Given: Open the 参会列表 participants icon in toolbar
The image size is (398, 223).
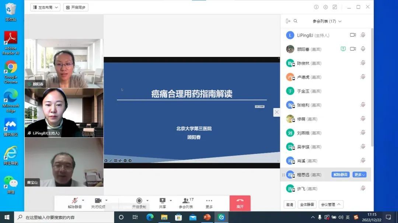Looking at the screenshot, I should 186,201.
